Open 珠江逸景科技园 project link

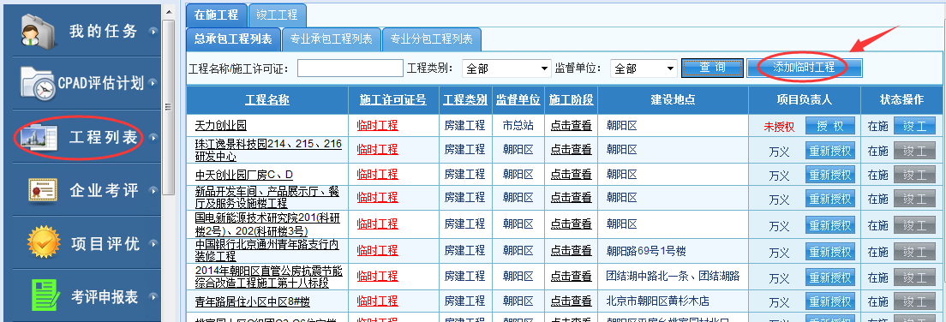click(268, 150)
